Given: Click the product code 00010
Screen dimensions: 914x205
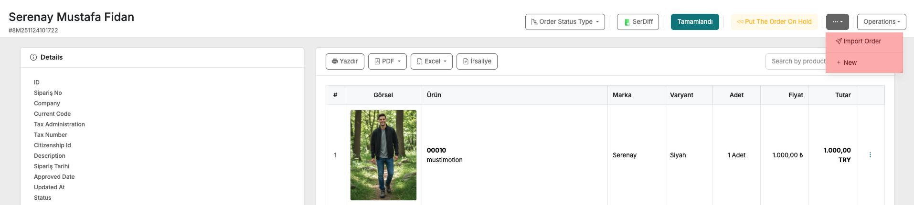Looking at the screenshot, I should click(x=436, y=150).
